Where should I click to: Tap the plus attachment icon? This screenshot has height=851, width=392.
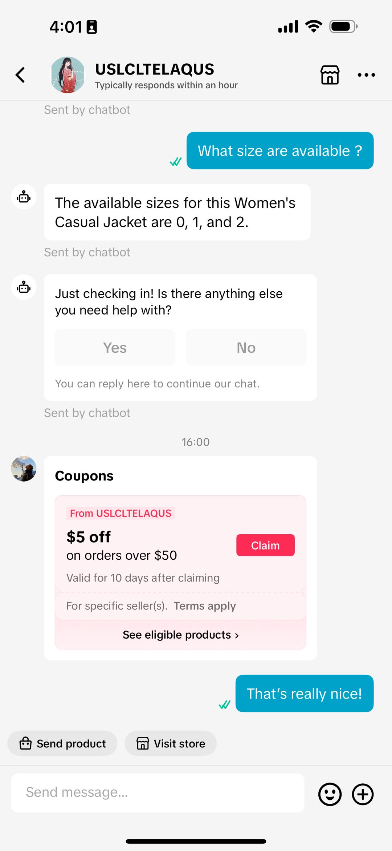pos(363,794)
